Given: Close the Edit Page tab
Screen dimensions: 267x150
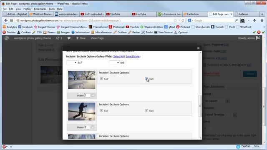Looking at the screenshot, I should [232, 14].
